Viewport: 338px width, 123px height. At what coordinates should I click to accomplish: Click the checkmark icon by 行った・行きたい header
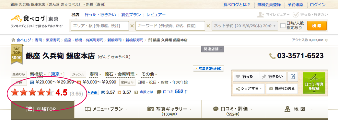click(x=296, y=15)
